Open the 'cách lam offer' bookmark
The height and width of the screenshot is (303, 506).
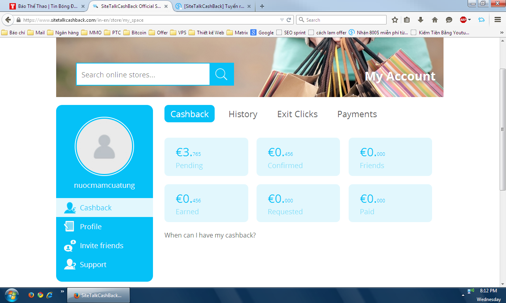tap(327, 33)
